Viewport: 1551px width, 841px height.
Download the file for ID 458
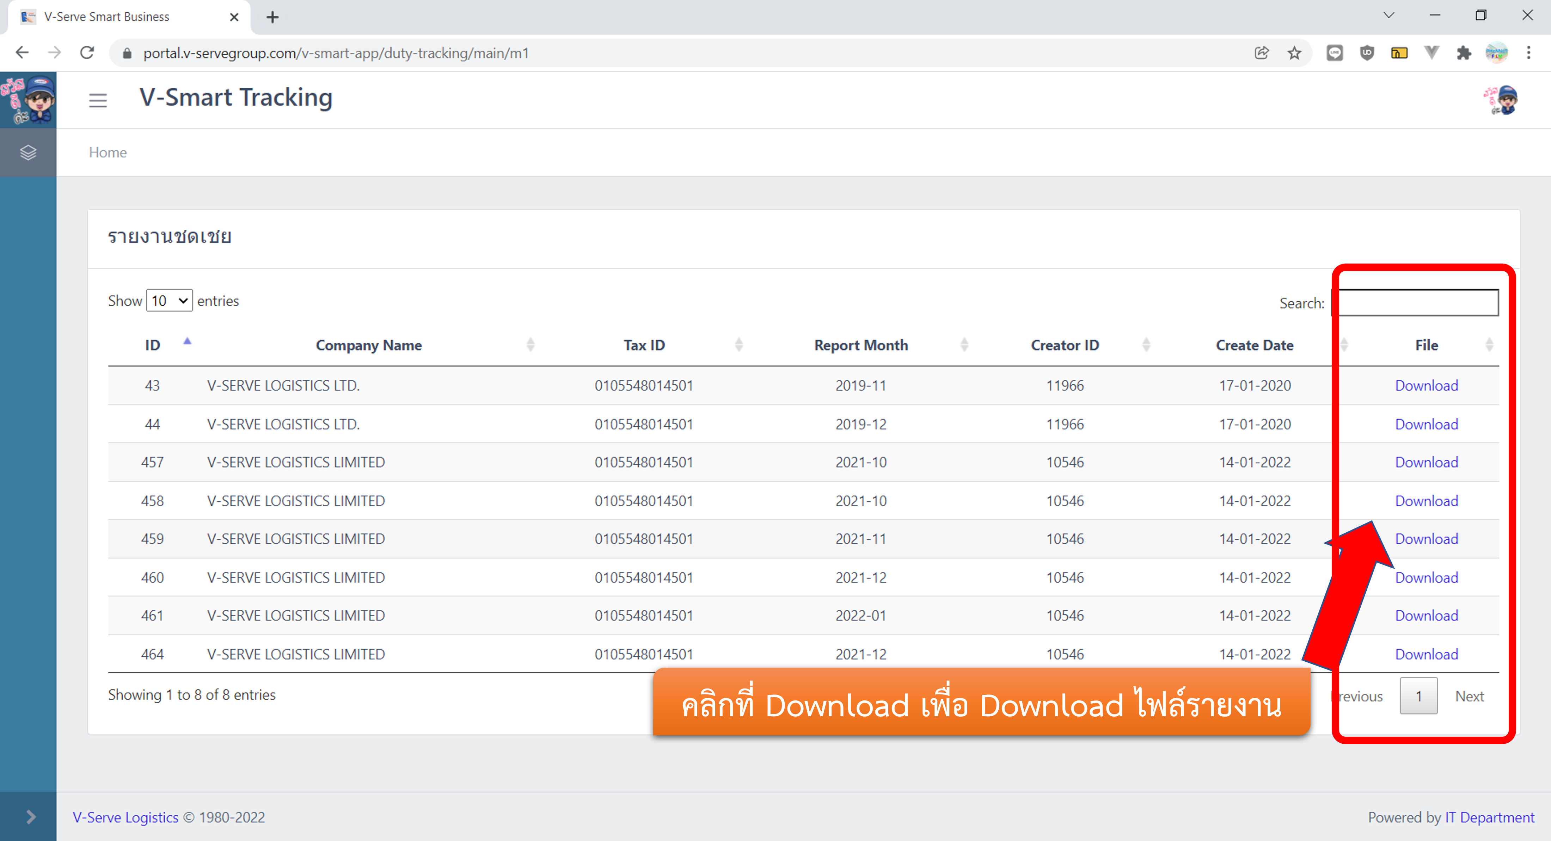coord(1426,500)
